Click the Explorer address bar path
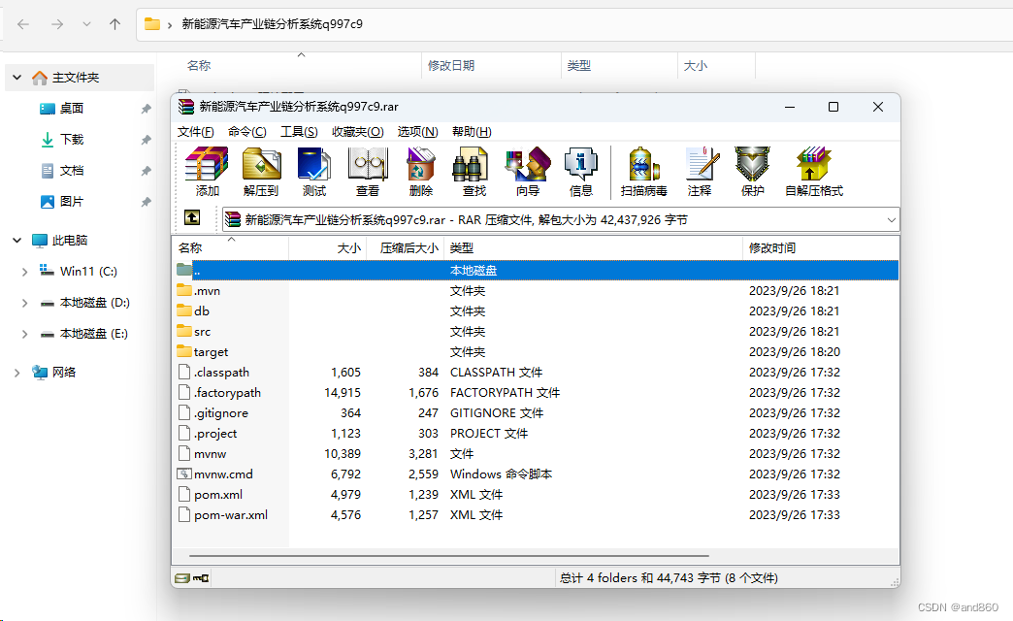This screenshot has height=621, width=1013. [x=272, y=24]
